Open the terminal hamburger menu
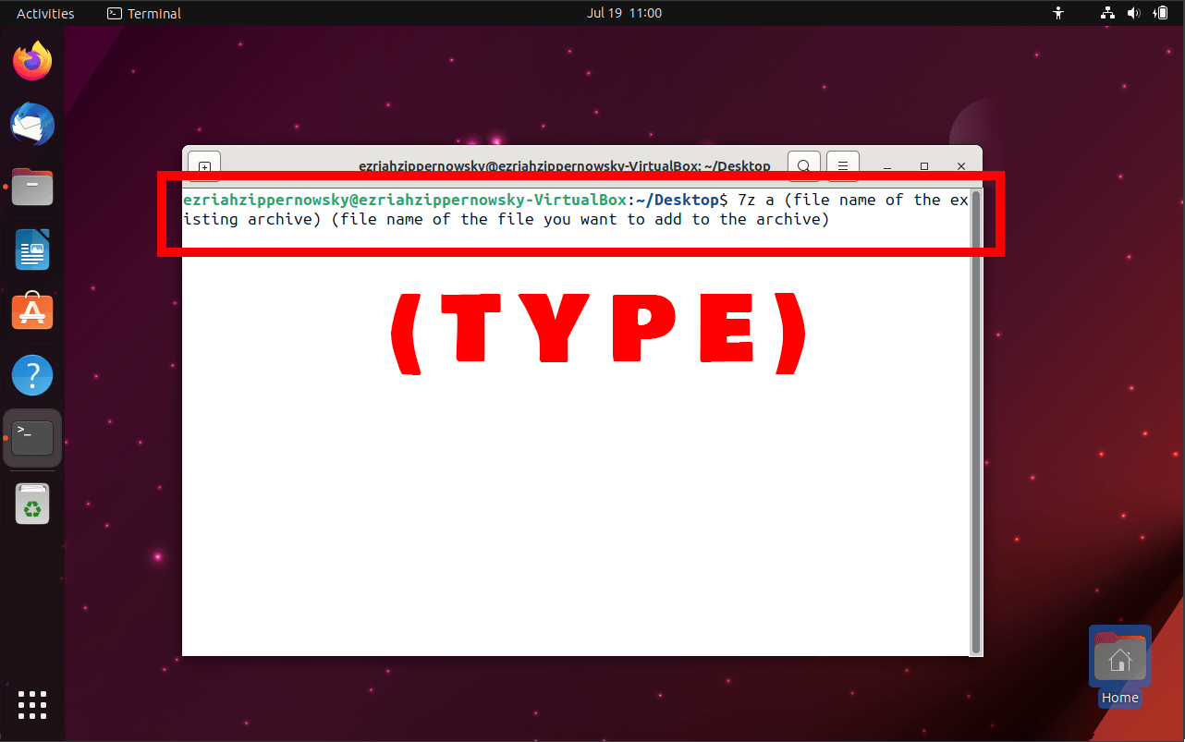 point(842,165)
